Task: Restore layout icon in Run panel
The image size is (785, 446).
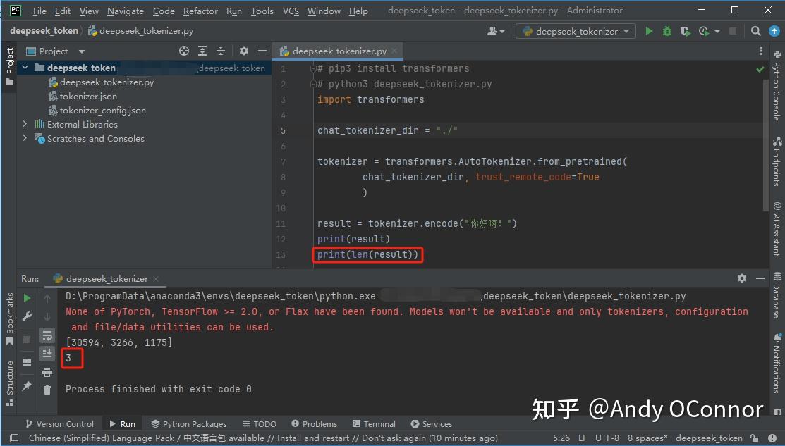Action: tap(27, 362)
